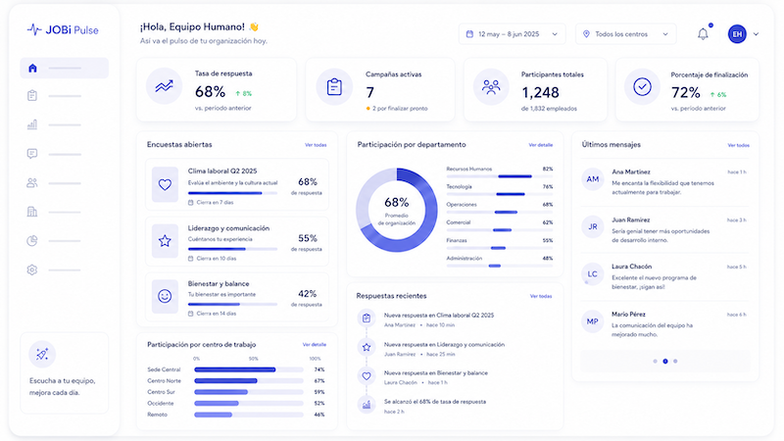This screenshot has height=441, width=784.
Task: Click the 68% organization donut chart
Action: pyautogui.click(x=397, y=210)
